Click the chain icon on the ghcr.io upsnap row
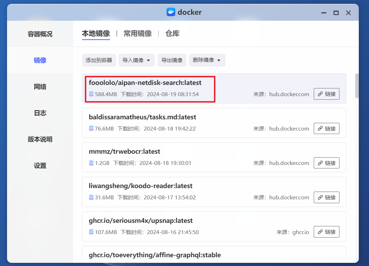 319,232
